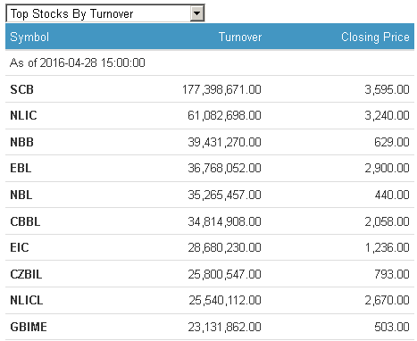
Task: Select SCB closing price 3,595.00
Action: (x=388, y=89)
